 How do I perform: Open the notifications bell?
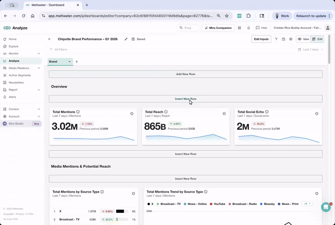pyautogui.click(x=248, y=28)
